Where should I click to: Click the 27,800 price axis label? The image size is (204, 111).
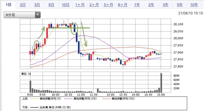pos(178,66)
